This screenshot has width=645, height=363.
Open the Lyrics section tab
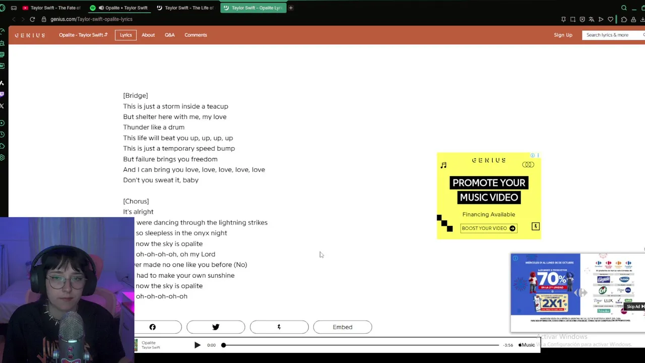126,35
